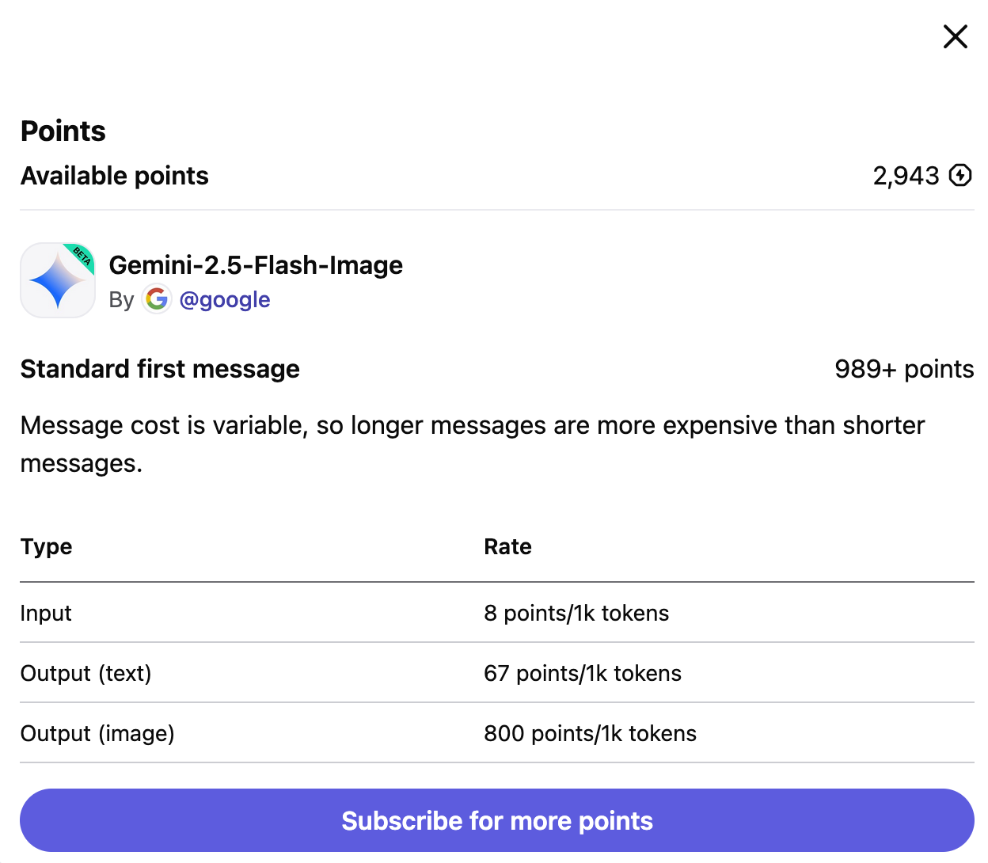Select the Output (text) row label
The width and height of the screenshot is (988, 863).
(x=85, y=673)
